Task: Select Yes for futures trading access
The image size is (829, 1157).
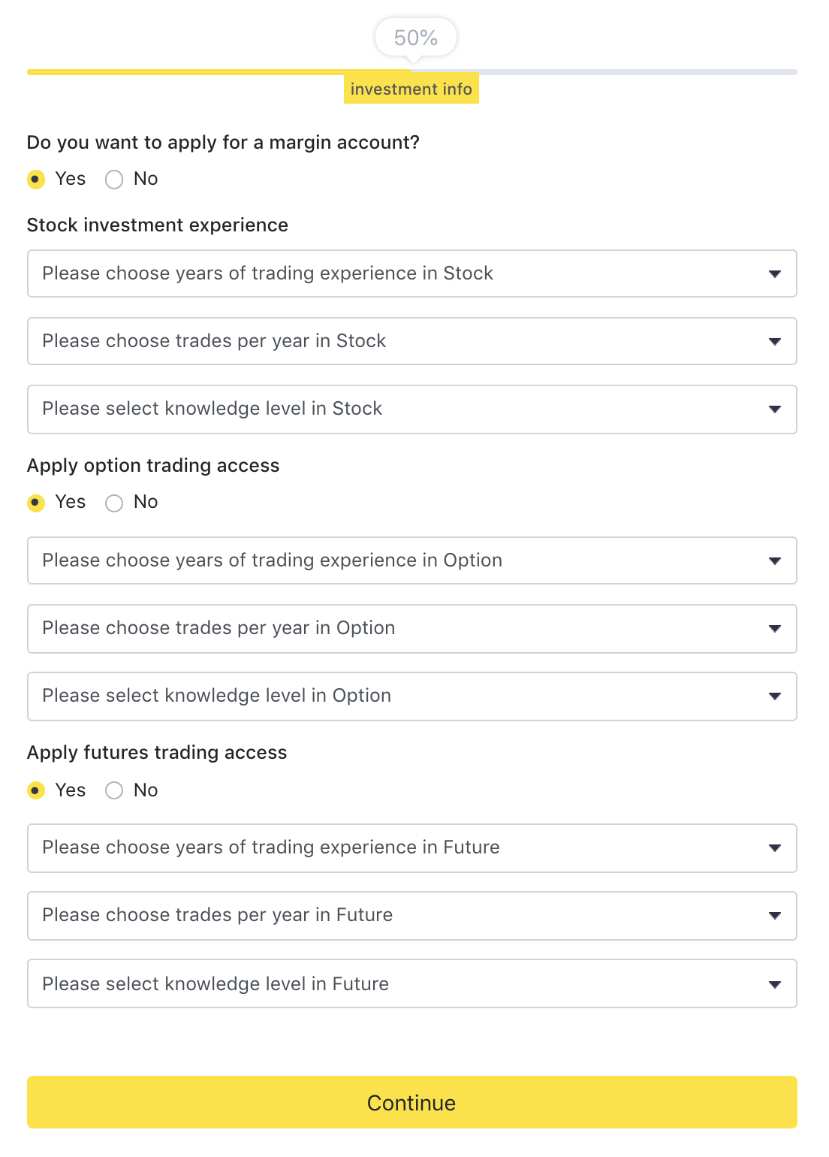Action: [x=36, y=790]
